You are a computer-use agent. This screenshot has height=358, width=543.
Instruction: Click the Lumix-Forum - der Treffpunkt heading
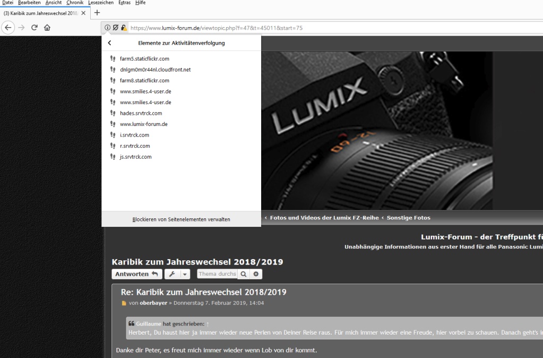coord(482,237)
